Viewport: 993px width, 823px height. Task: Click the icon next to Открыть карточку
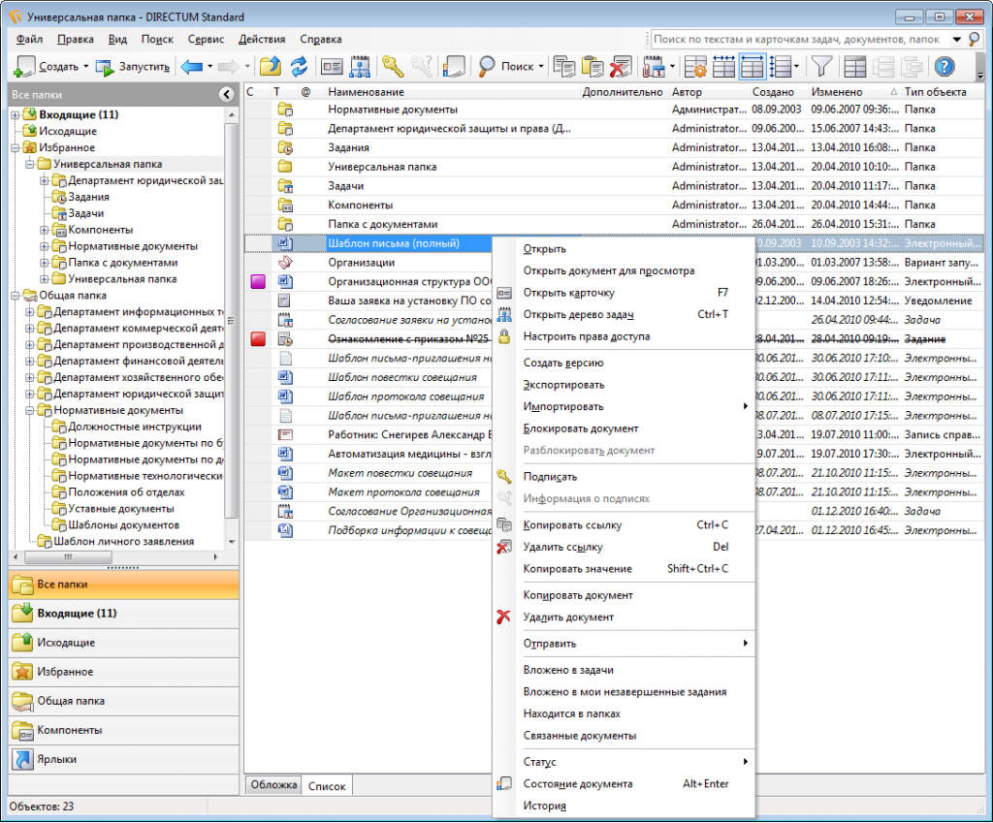pos(504,293)
